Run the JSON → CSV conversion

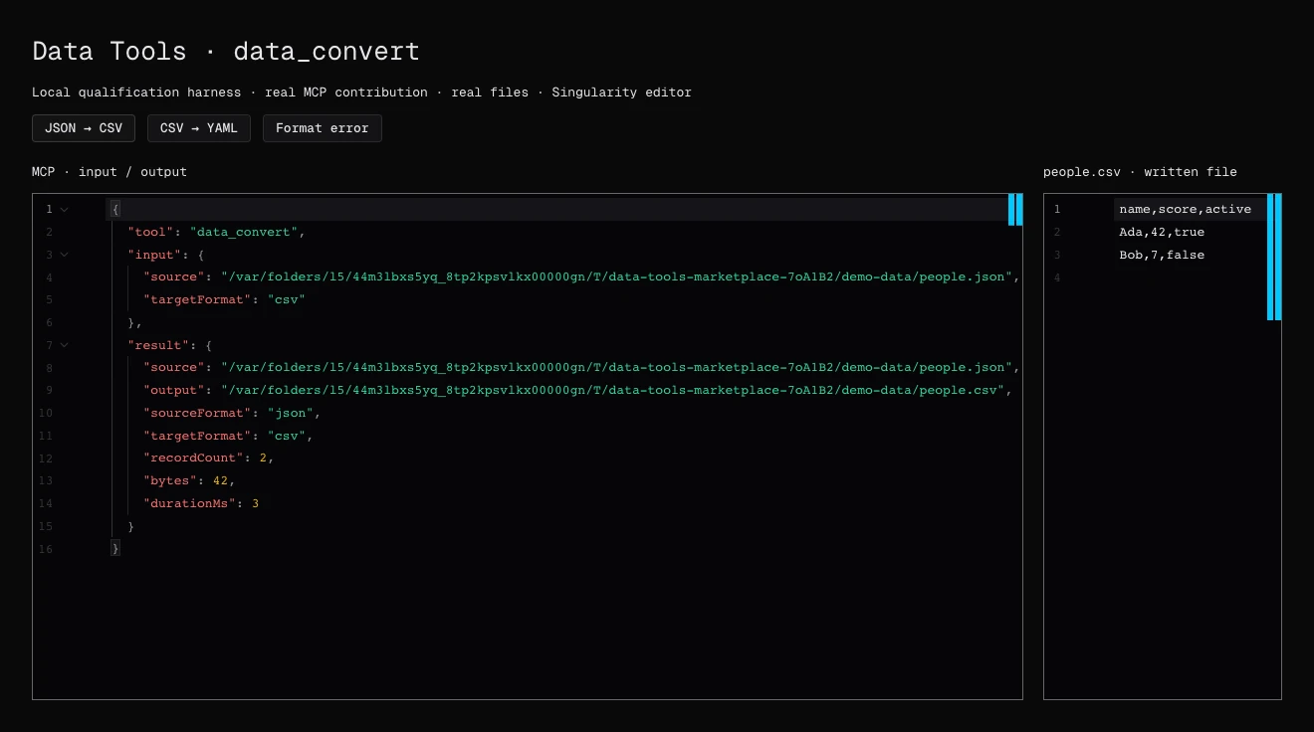pyautogui.click(x=84, y=128)
